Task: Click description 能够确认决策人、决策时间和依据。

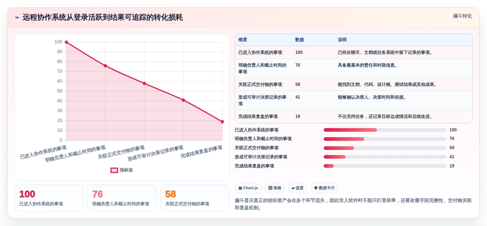Action: tap(372, 97)
